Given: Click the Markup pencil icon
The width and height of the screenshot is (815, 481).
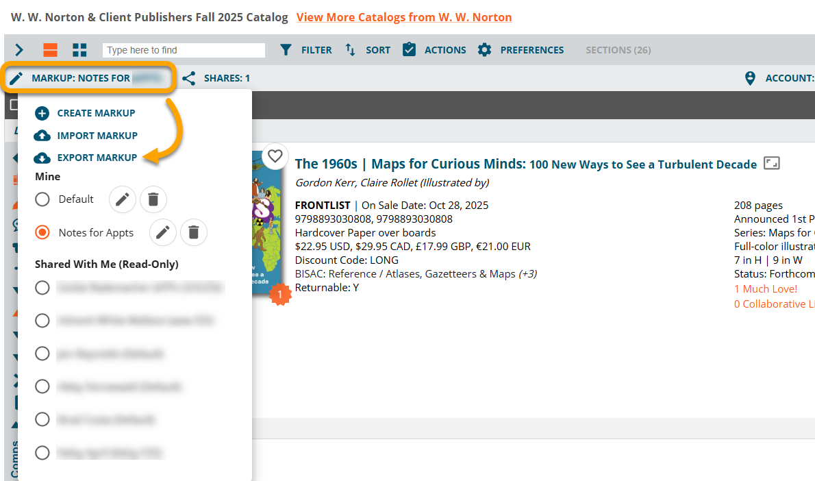Looking at the screenshot, I should pos(16,78).
